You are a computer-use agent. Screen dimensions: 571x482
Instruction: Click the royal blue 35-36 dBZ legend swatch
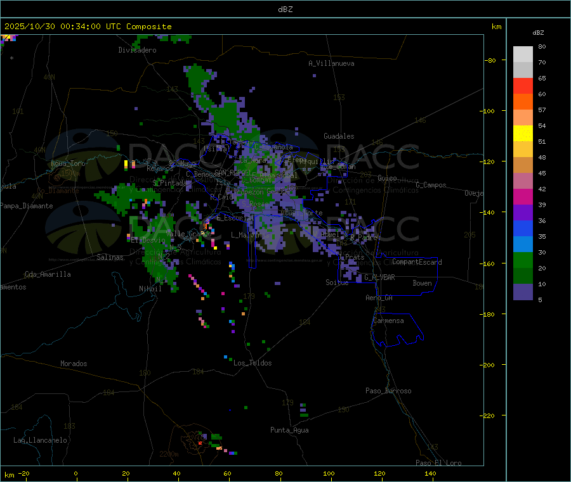pos(523,228)
